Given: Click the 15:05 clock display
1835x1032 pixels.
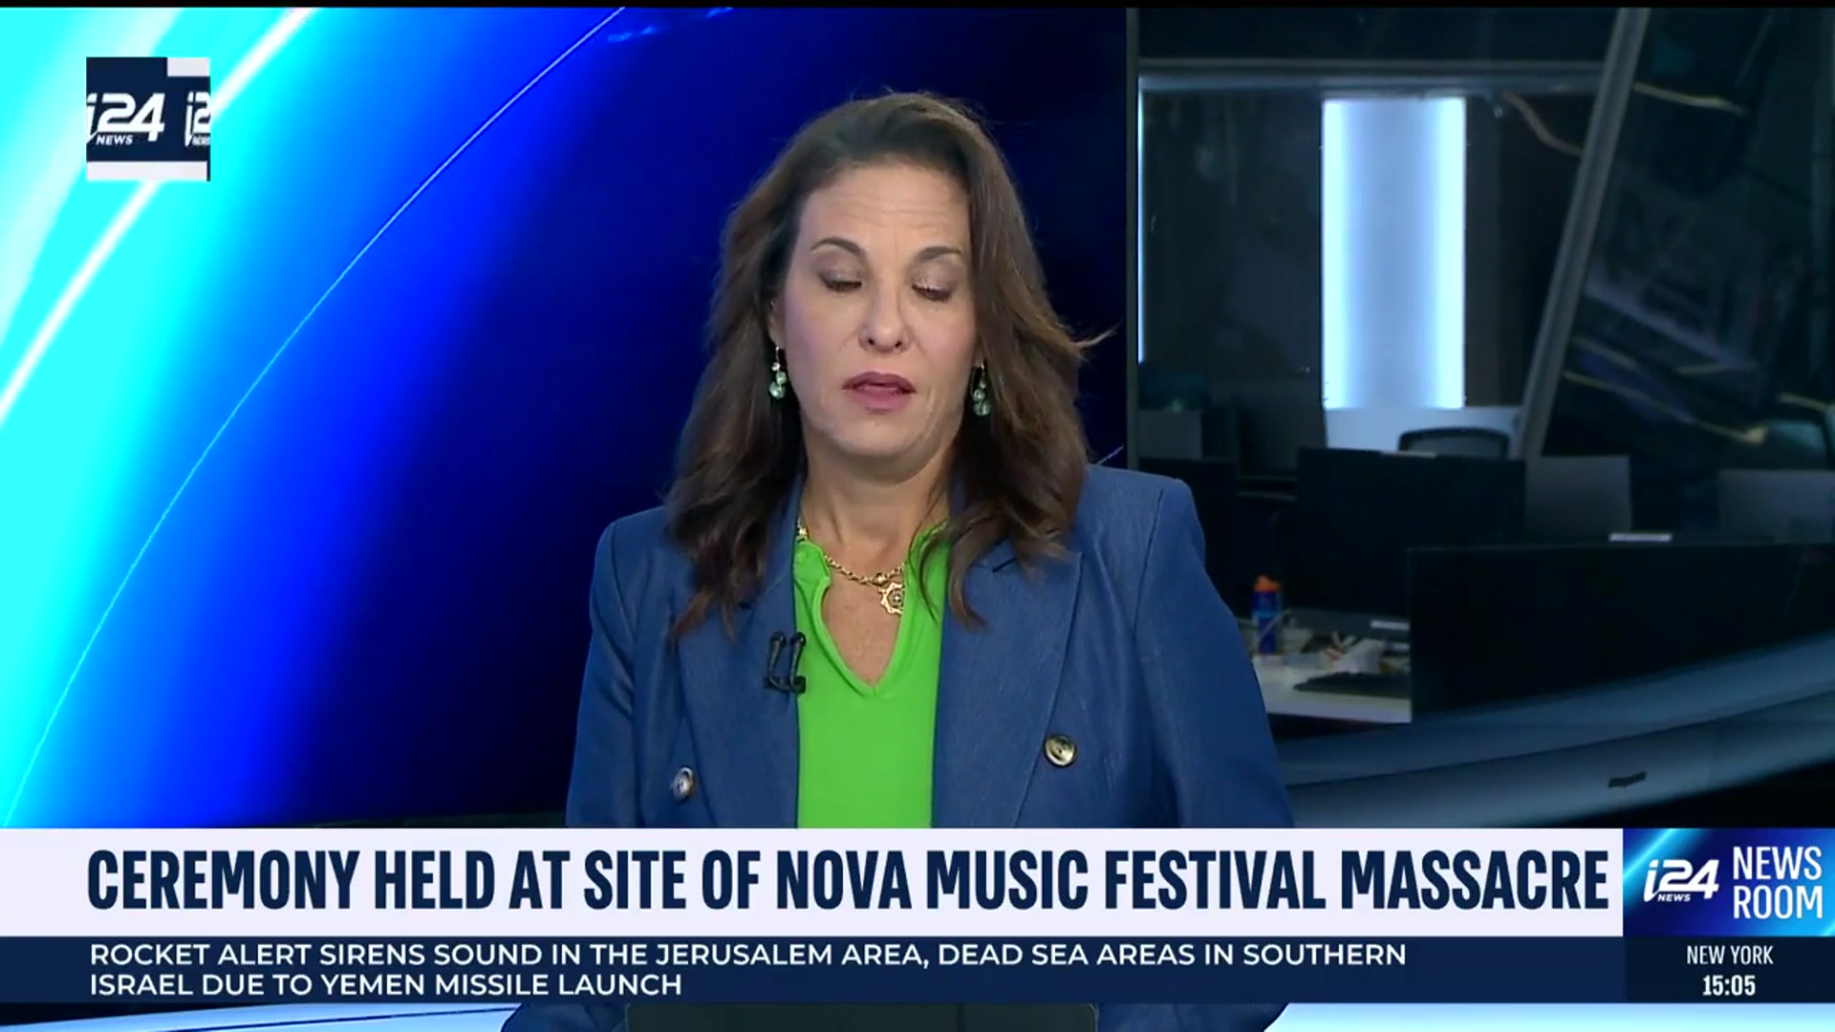Looking at the screenshot, I should 1728,986.
